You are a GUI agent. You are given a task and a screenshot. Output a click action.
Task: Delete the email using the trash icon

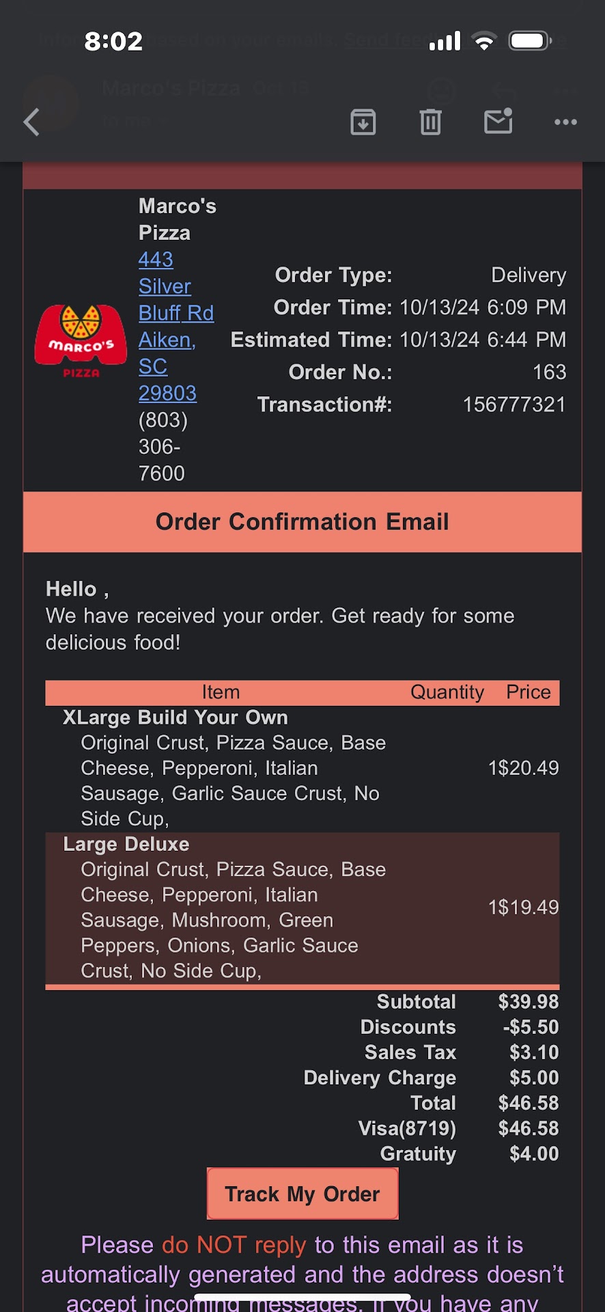(430, 122)
